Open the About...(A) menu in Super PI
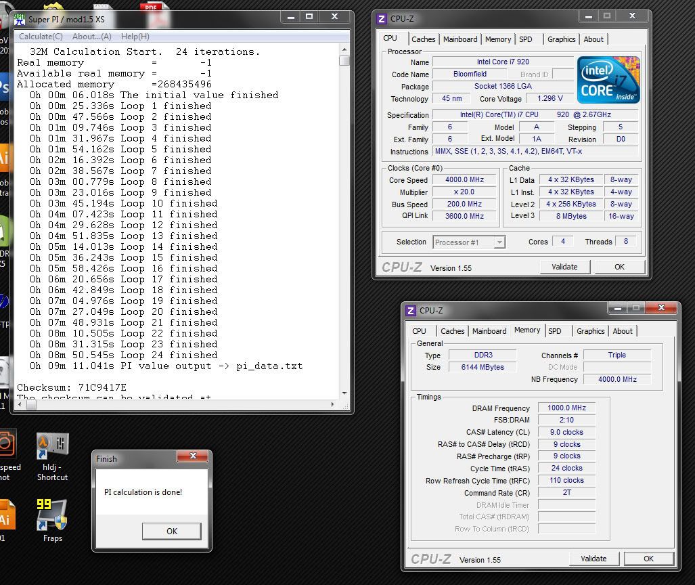This screenshot has width=695, height=585. tap(92, 37)
